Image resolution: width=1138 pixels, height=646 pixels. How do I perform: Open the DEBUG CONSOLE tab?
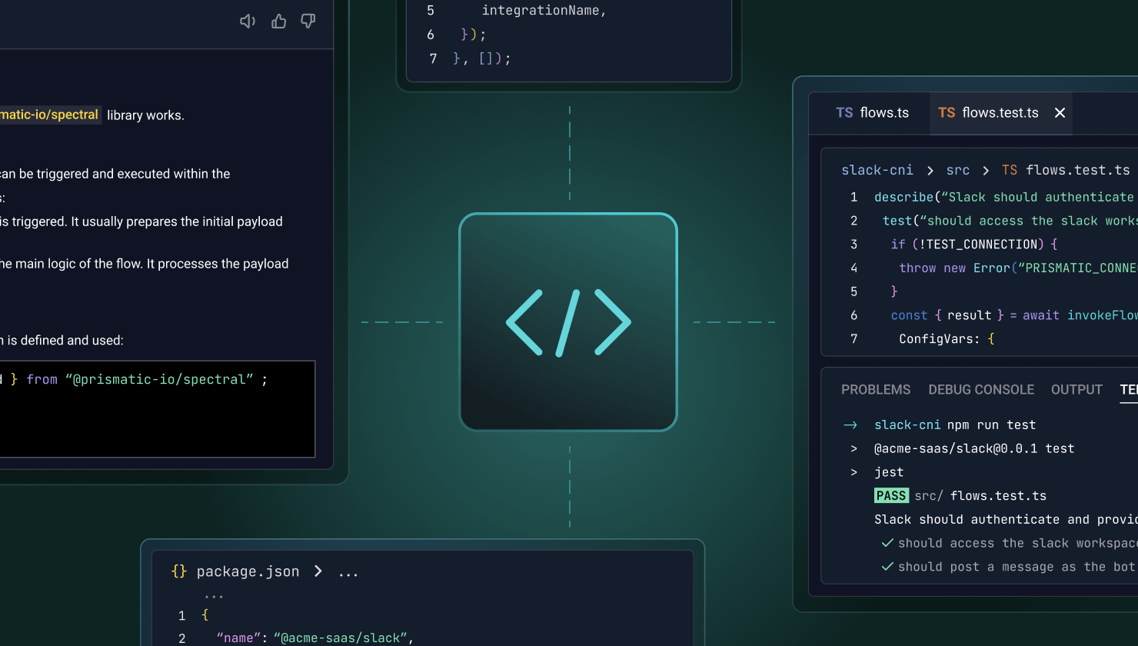click(x=981, y=390)
